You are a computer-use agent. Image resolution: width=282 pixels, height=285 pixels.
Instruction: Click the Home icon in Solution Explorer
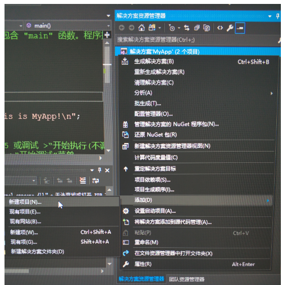142,28
